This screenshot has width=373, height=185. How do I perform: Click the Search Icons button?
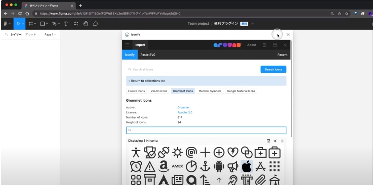[x=273, y=70]
